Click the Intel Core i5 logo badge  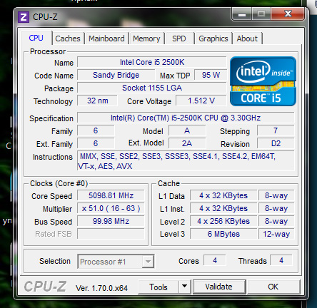click(x=263, y=81)
